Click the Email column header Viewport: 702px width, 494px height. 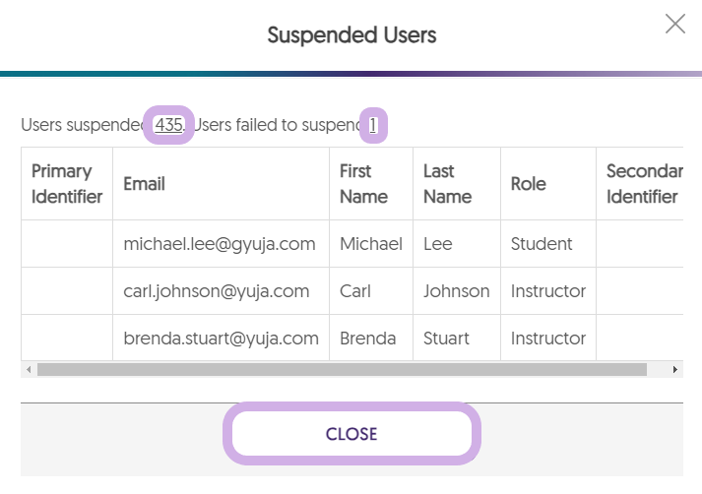(144, 184)
